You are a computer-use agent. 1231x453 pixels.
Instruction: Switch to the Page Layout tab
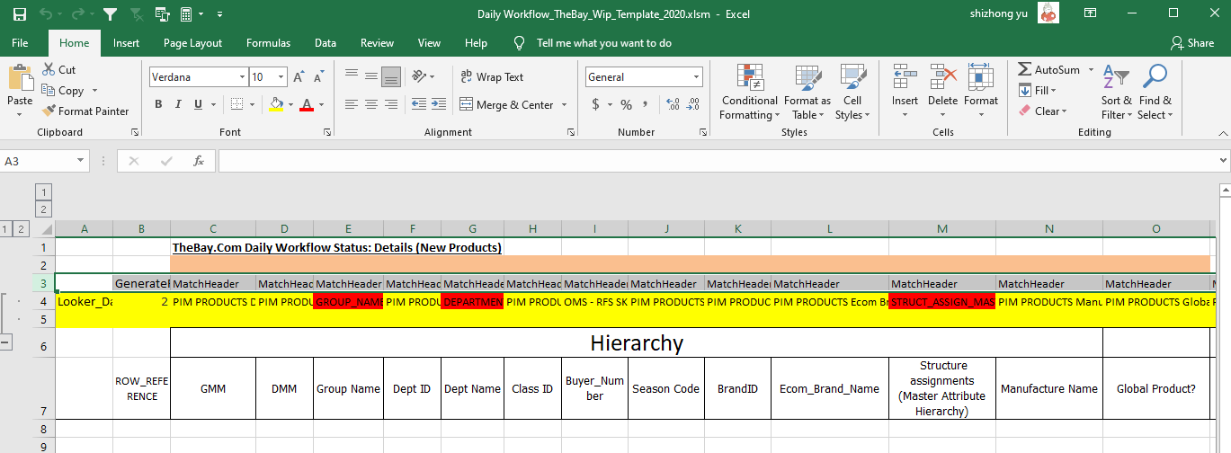click(192, 43)
